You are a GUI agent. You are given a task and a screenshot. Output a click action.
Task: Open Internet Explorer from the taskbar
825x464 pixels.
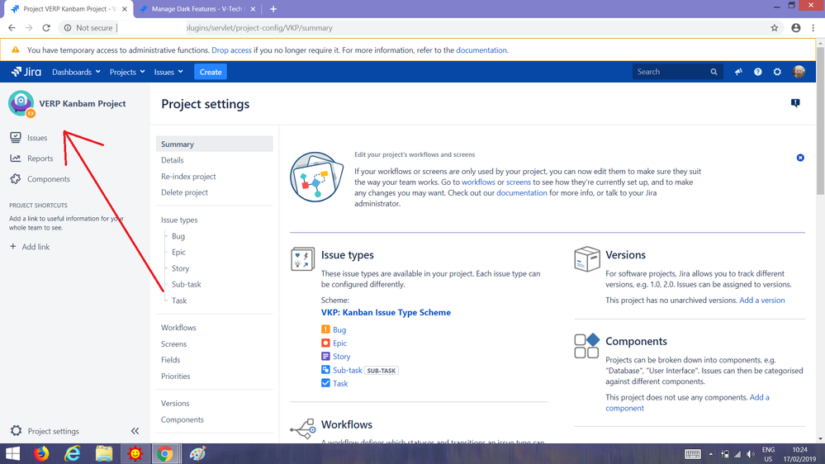[72, 453]
